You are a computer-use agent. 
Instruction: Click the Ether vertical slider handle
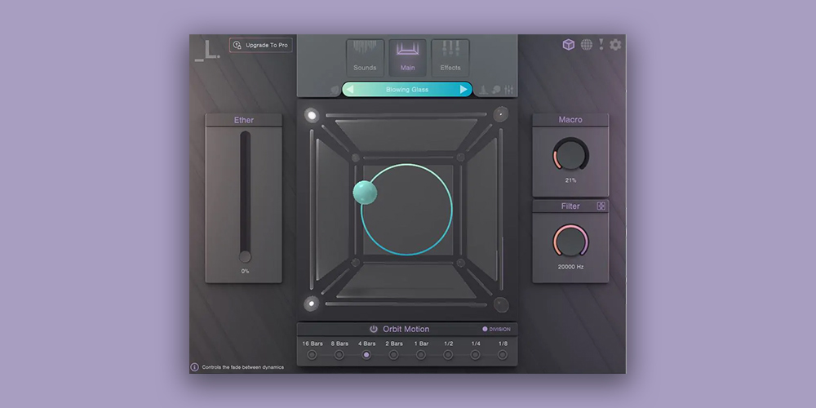point(245,256)
